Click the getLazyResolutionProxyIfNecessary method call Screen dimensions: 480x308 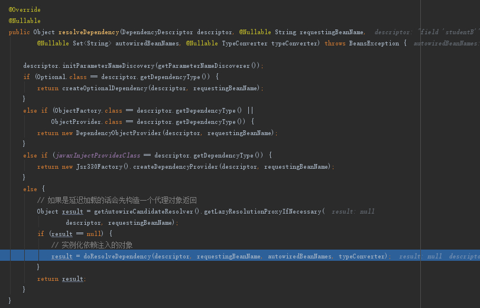click(x=262, y=211)
